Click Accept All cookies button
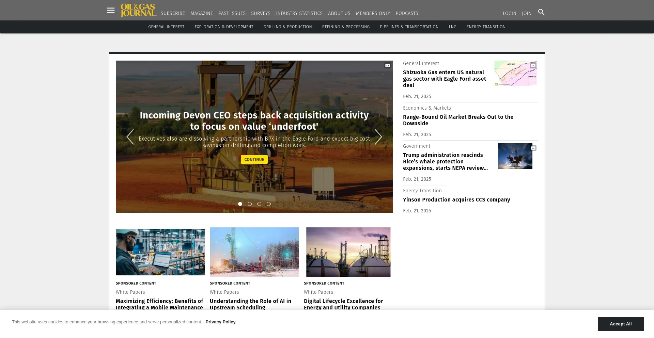 tap(621, 324)
